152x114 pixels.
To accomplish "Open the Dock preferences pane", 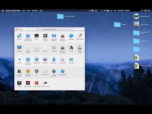I will (36, 37).
